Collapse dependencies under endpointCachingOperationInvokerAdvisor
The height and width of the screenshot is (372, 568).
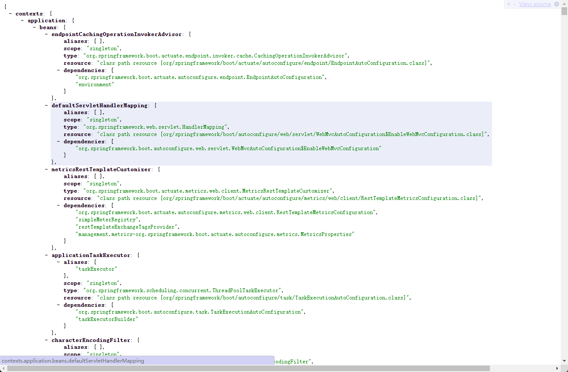[x=59, y=70]
